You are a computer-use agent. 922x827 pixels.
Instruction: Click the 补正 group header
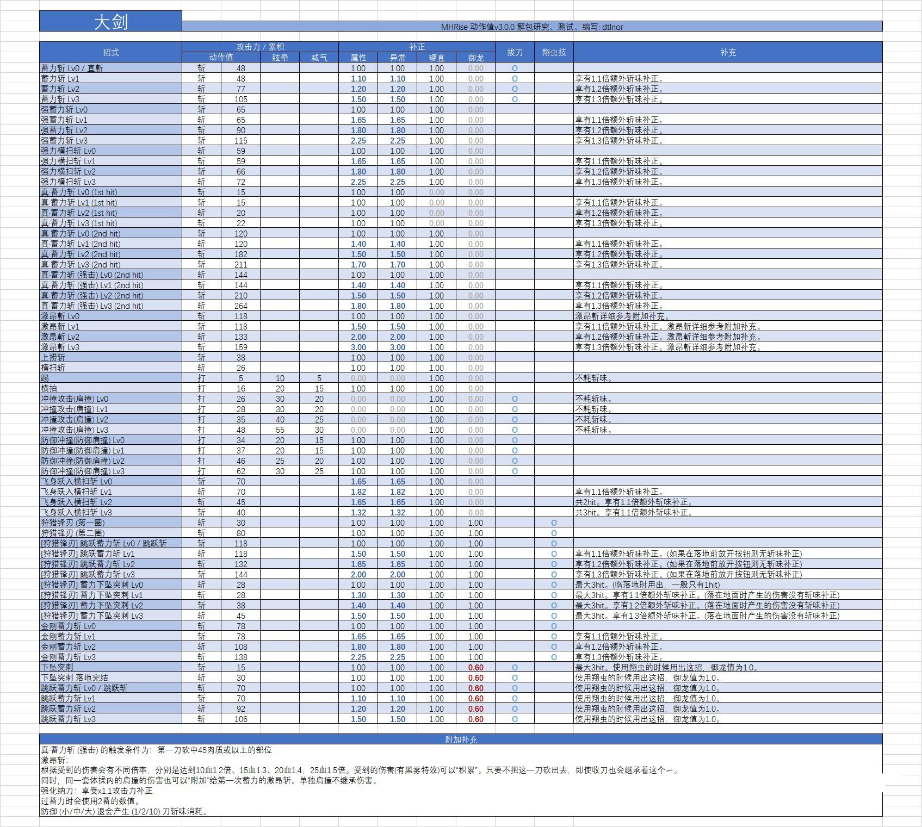pyautogui.click(x=417, y=47)
